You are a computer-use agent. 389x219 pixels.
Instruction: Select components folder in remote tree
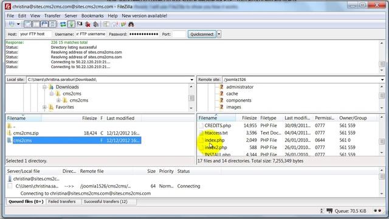tap(239, 100)
